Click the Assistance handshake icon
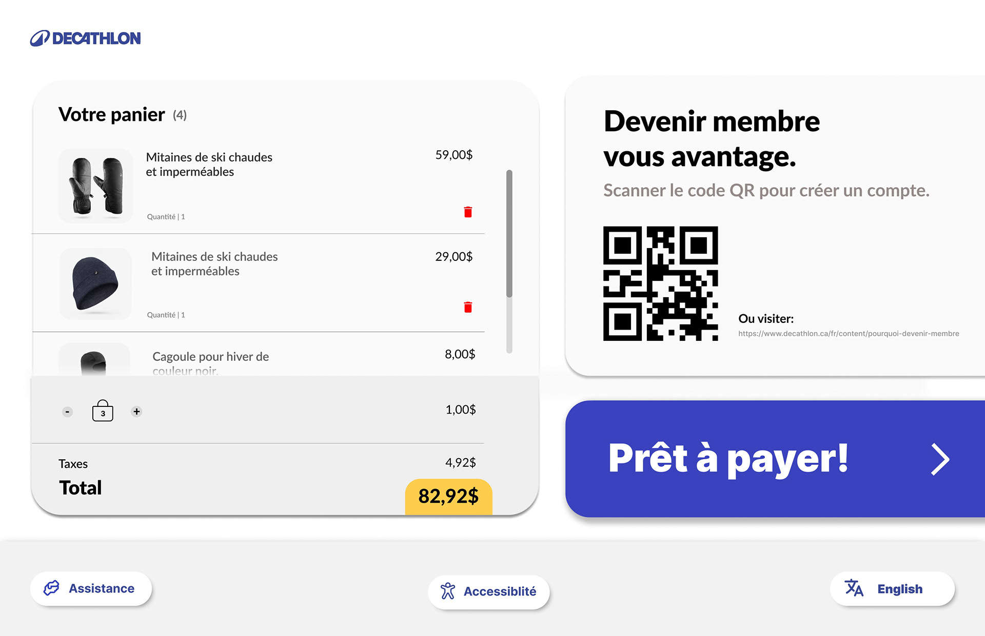The width and height of the screenshot is (985, 636). [51, 588]
